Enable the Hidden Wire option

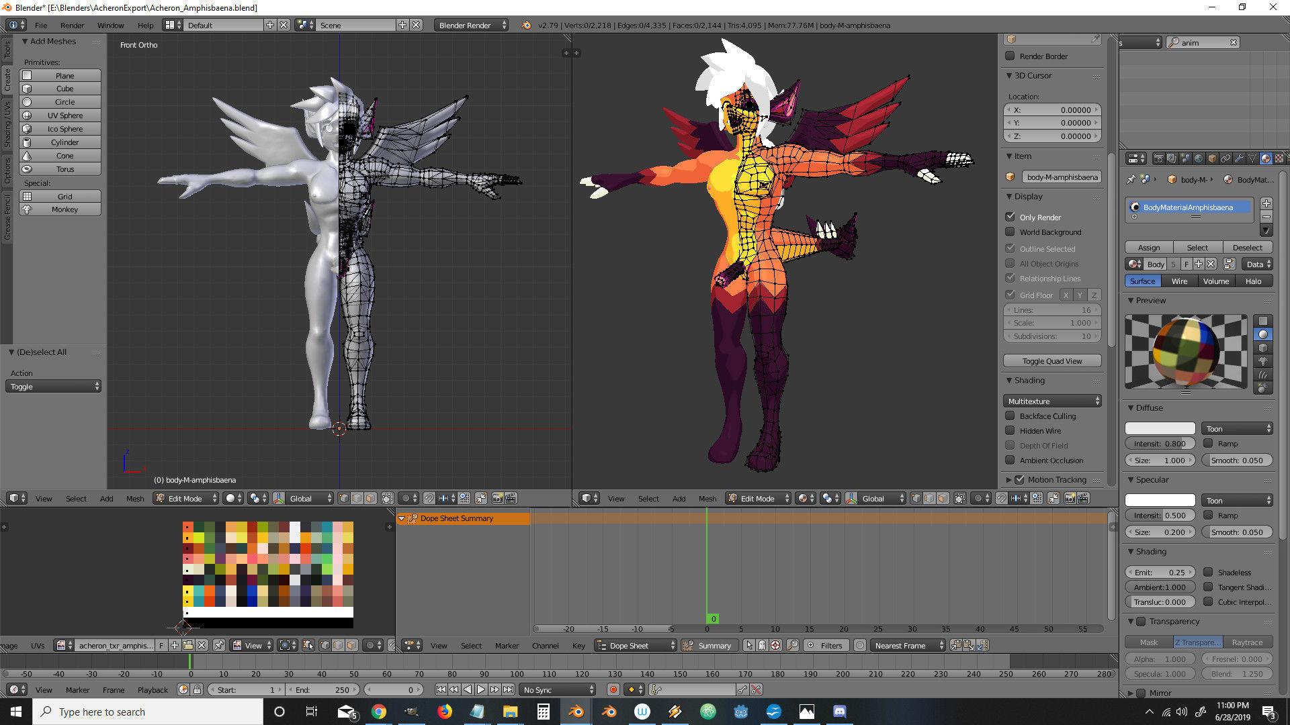tap(1010, 430)
